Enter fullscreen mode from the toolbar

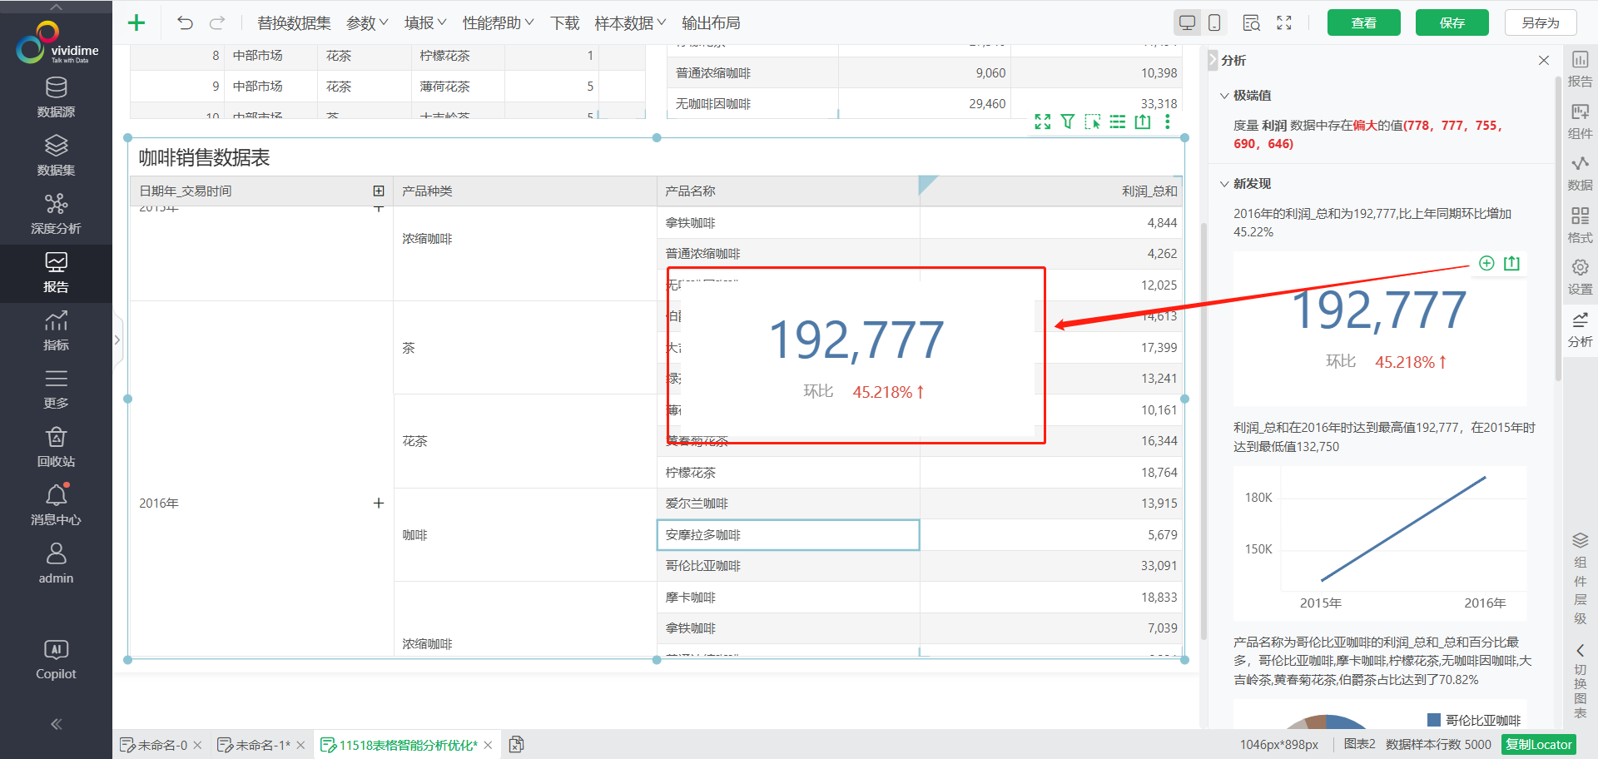[1284, 22]
